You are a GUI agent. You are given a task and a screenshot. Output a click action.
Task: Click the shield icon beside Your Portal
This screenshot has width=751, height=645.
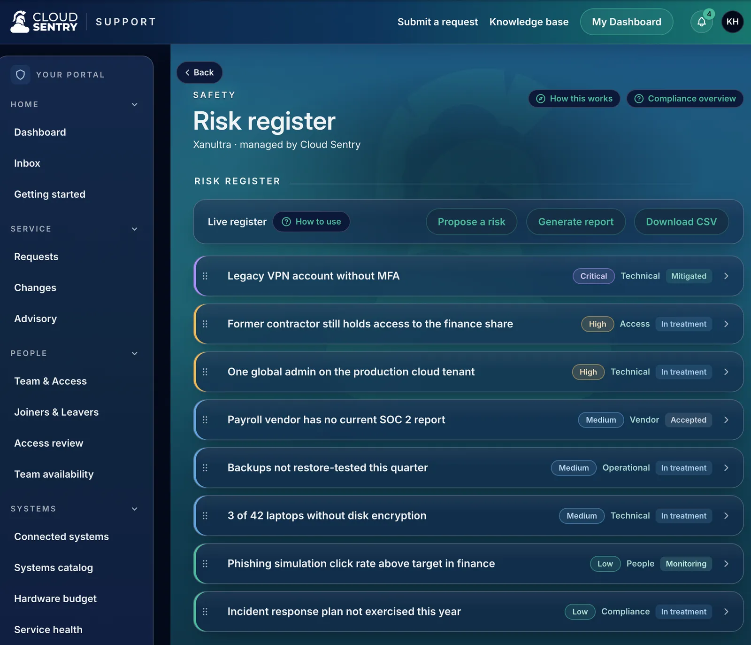(21, 75)
